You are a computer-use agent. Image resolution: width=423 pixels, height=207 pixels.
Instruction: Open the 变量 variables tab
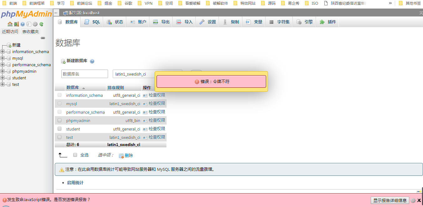[254, 22]
